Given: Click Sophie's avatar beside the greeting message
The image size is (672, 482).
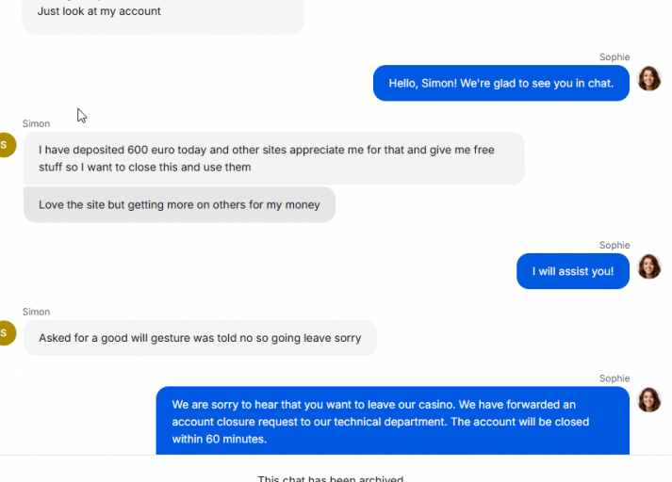Looking at the screenshot, I should [x=649, y=78].
